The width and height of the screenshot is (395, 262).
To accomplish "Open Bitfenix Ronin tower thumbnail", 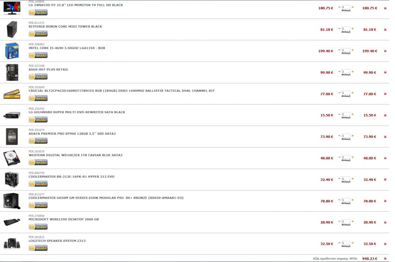I will point(12,29).
